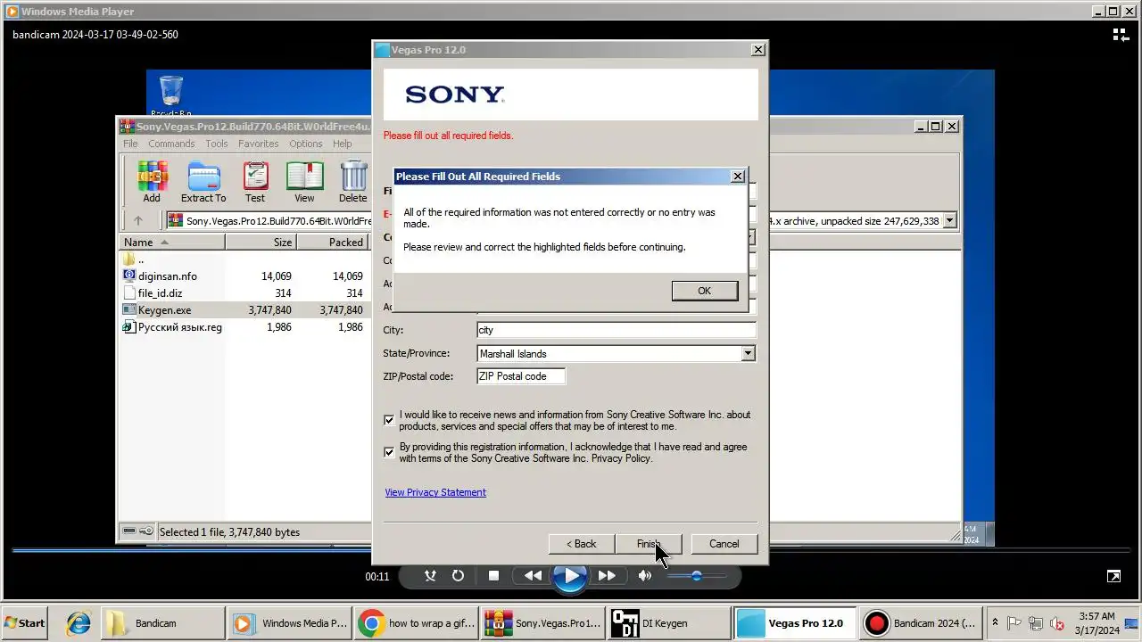Open the View Privacy Statement link
This screenshot has width=1142, height=642.
point(435,492)
